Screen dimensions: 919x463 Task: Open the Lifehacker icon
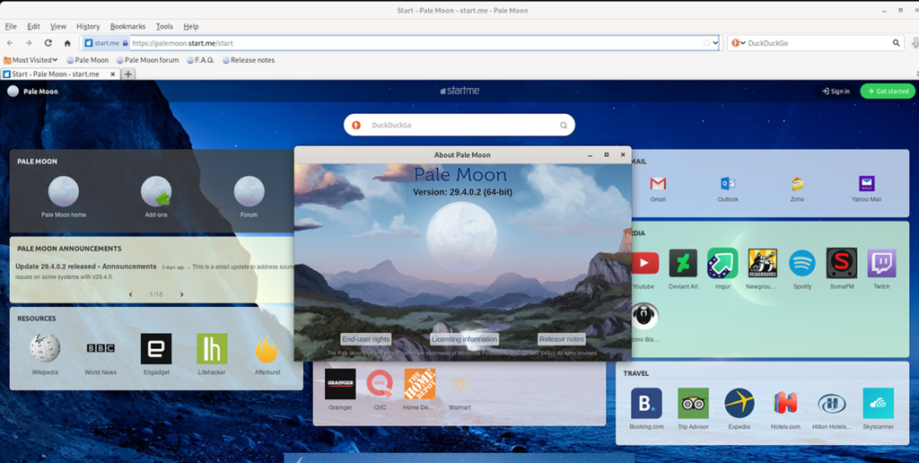pyautogui.click(x=212, y=348)
